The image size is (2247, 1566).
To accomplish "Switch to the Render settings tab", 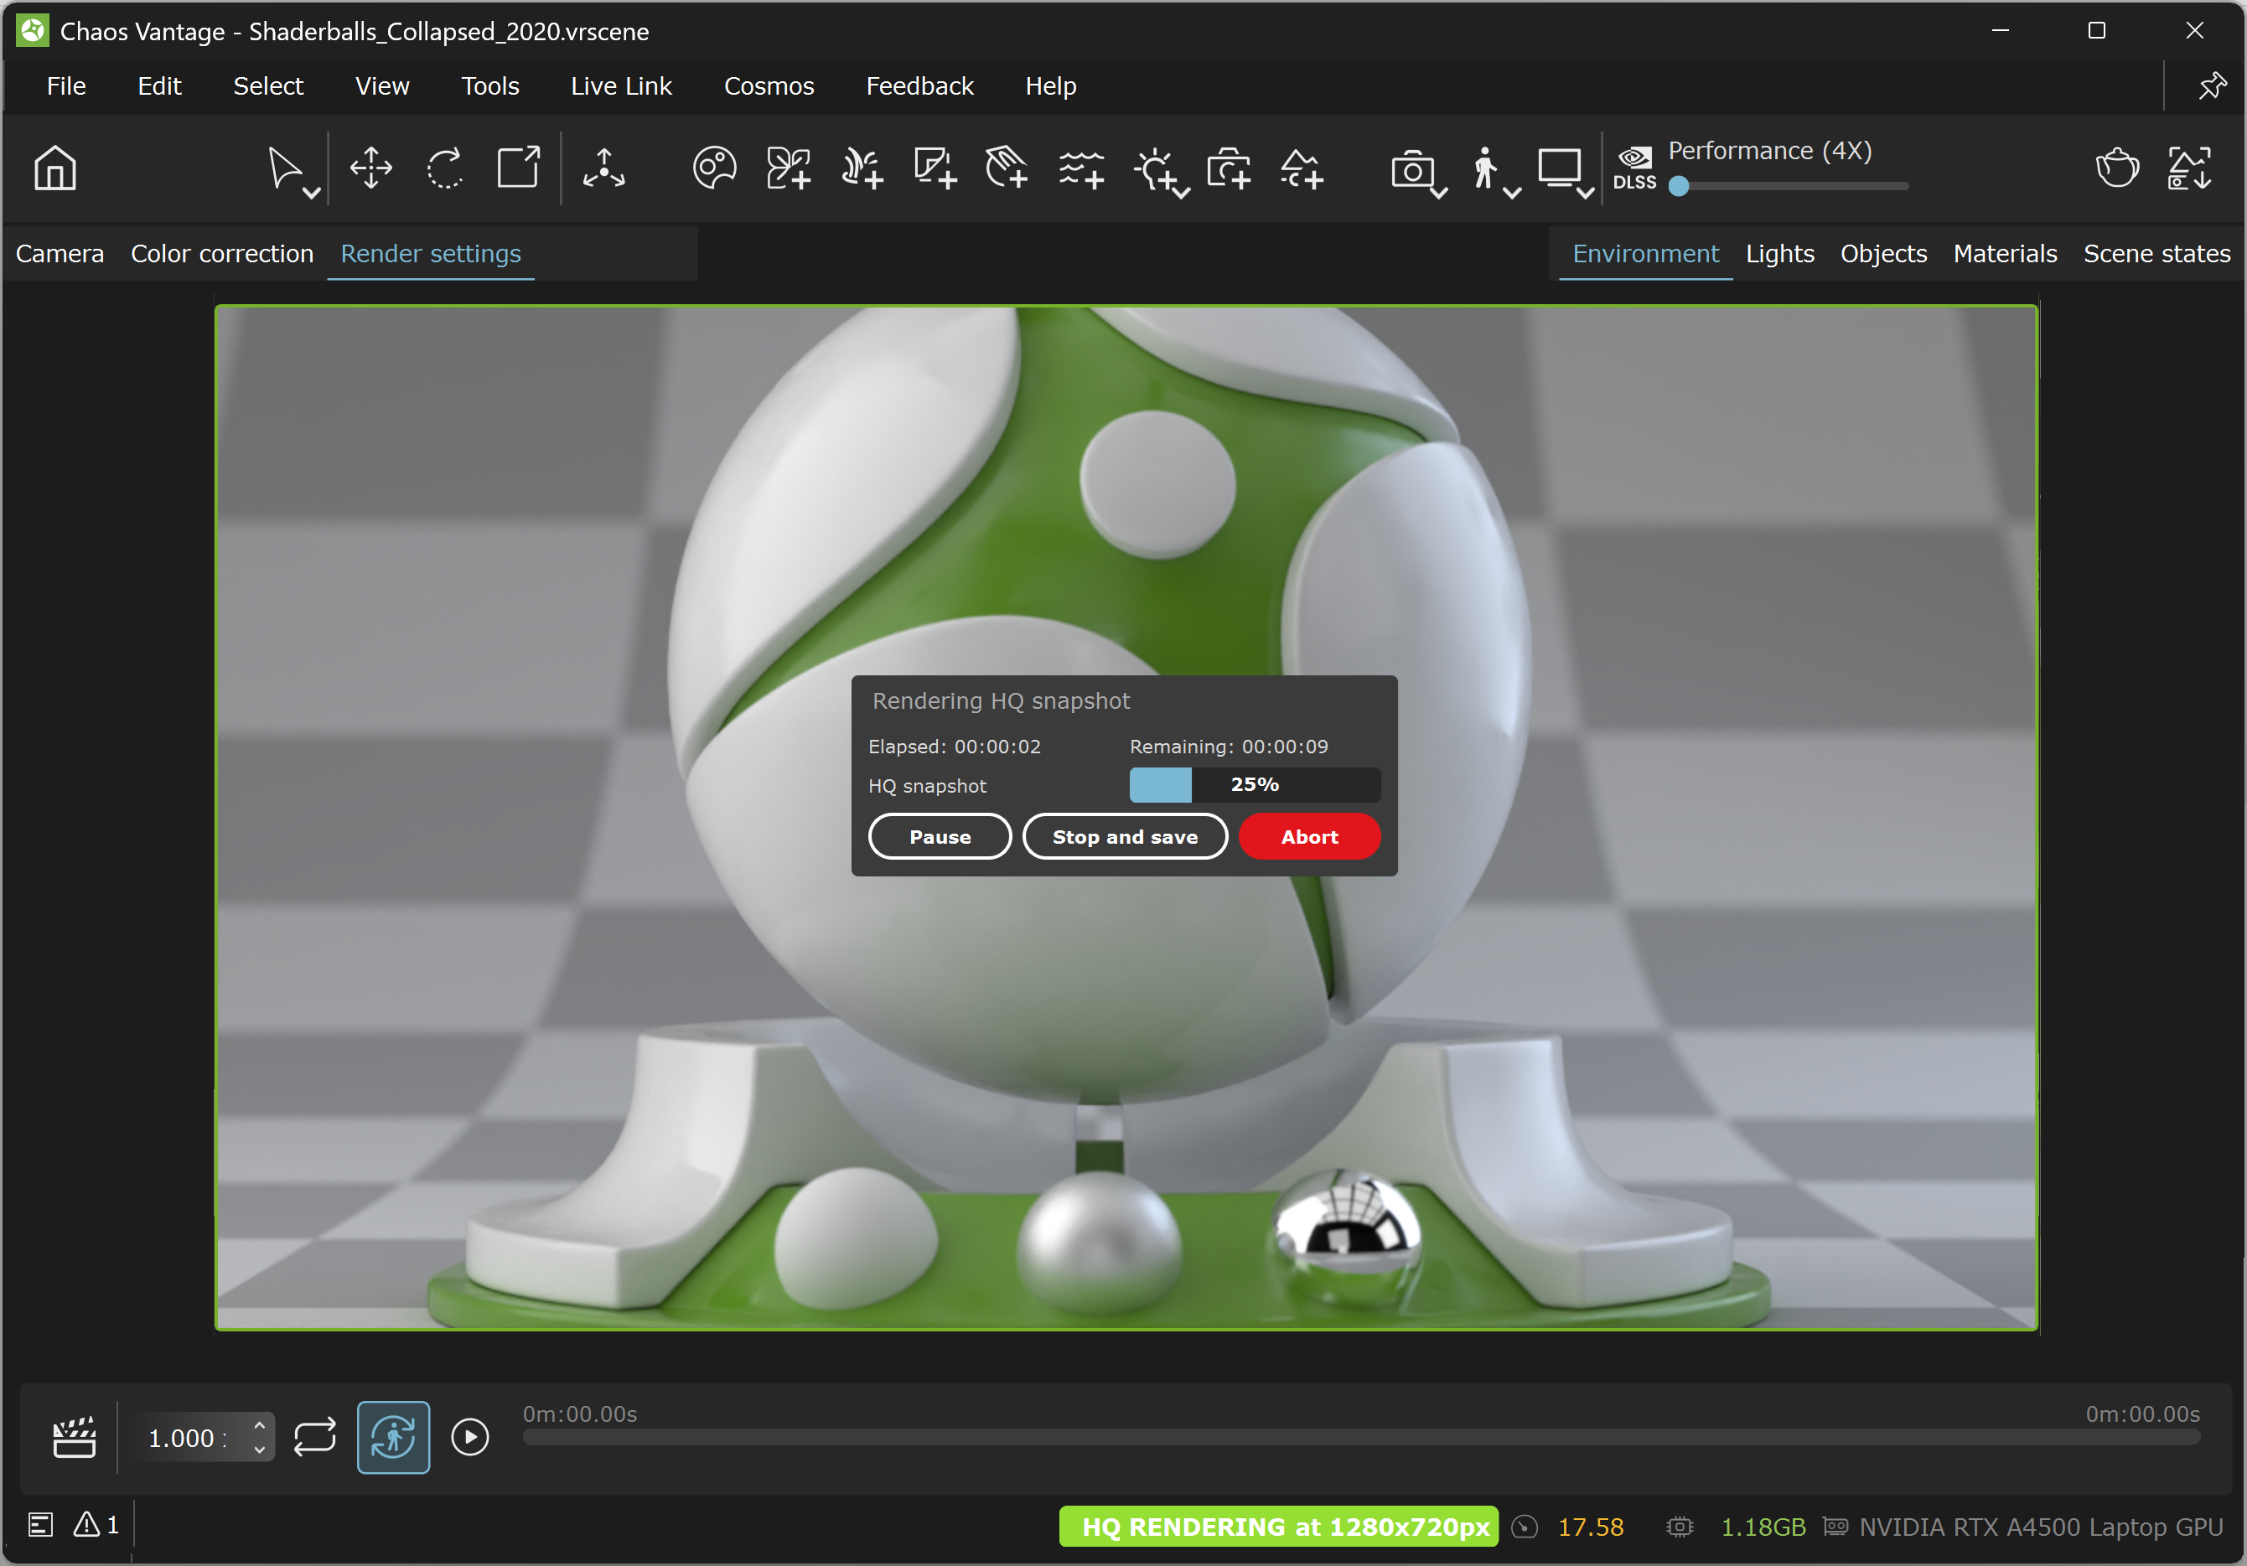I will click(x=431, y=253).
